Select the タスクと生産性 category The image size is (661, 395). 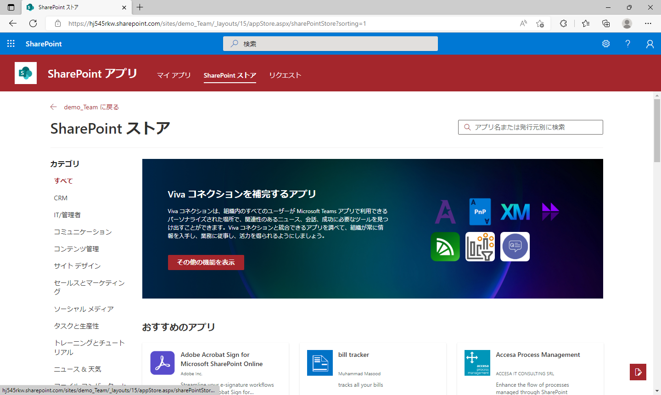point(77,326)
